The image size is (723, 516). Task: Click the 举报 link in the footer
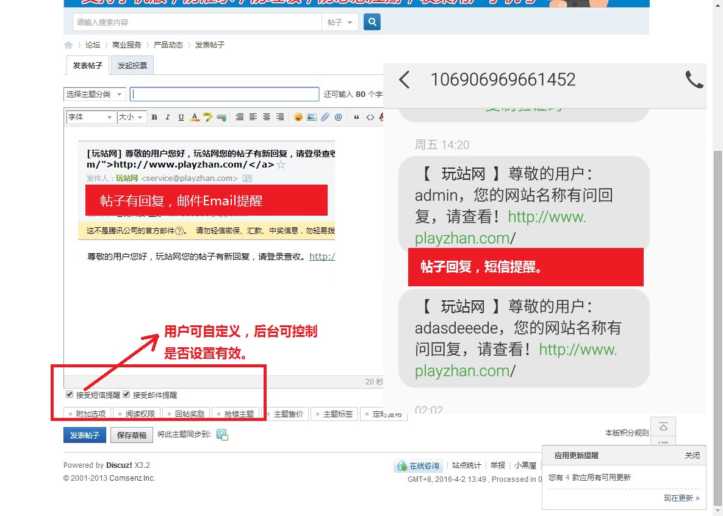pyautogui.click(x=497, y=465)
